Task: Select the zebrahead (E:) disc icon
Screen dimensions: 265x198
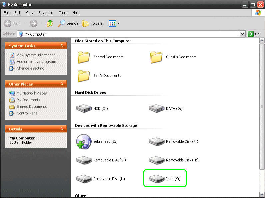Action: (83, 141)
